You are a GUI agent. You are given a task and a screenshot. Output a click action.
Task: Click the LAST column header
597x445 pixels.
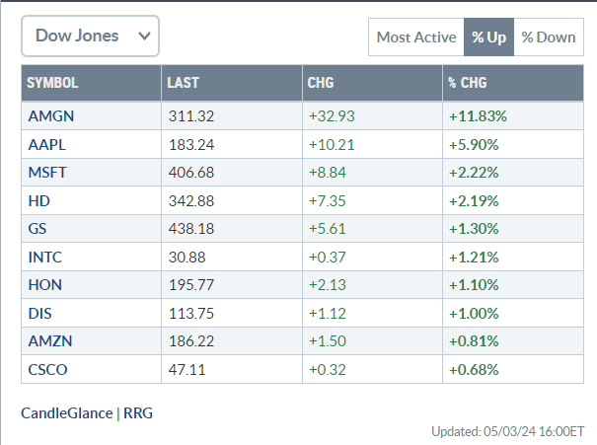pos(184,83)
